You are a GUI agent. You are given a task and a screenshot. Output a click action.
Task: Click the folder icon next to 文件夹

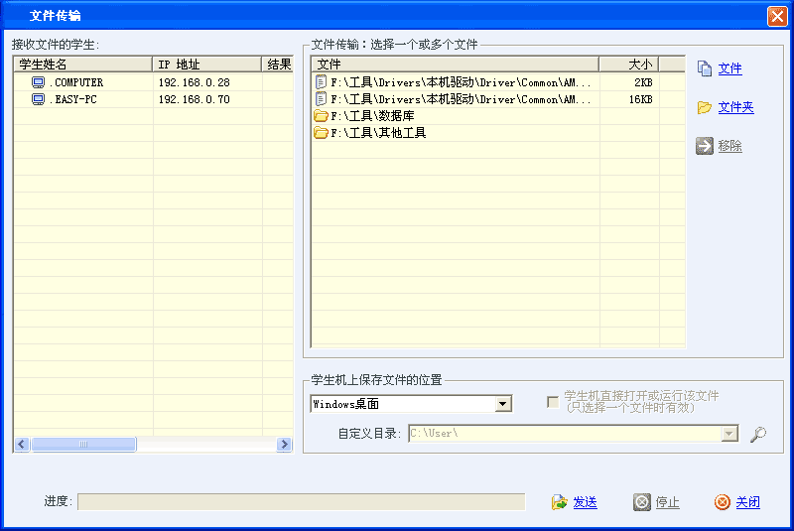point(705,107)
